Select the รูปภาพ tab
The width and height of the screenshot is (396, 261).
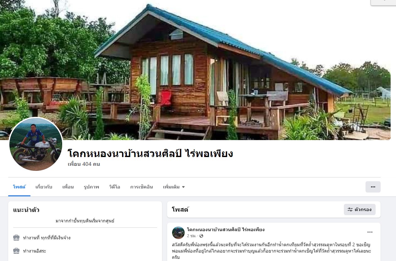click(x=91, y=187)
